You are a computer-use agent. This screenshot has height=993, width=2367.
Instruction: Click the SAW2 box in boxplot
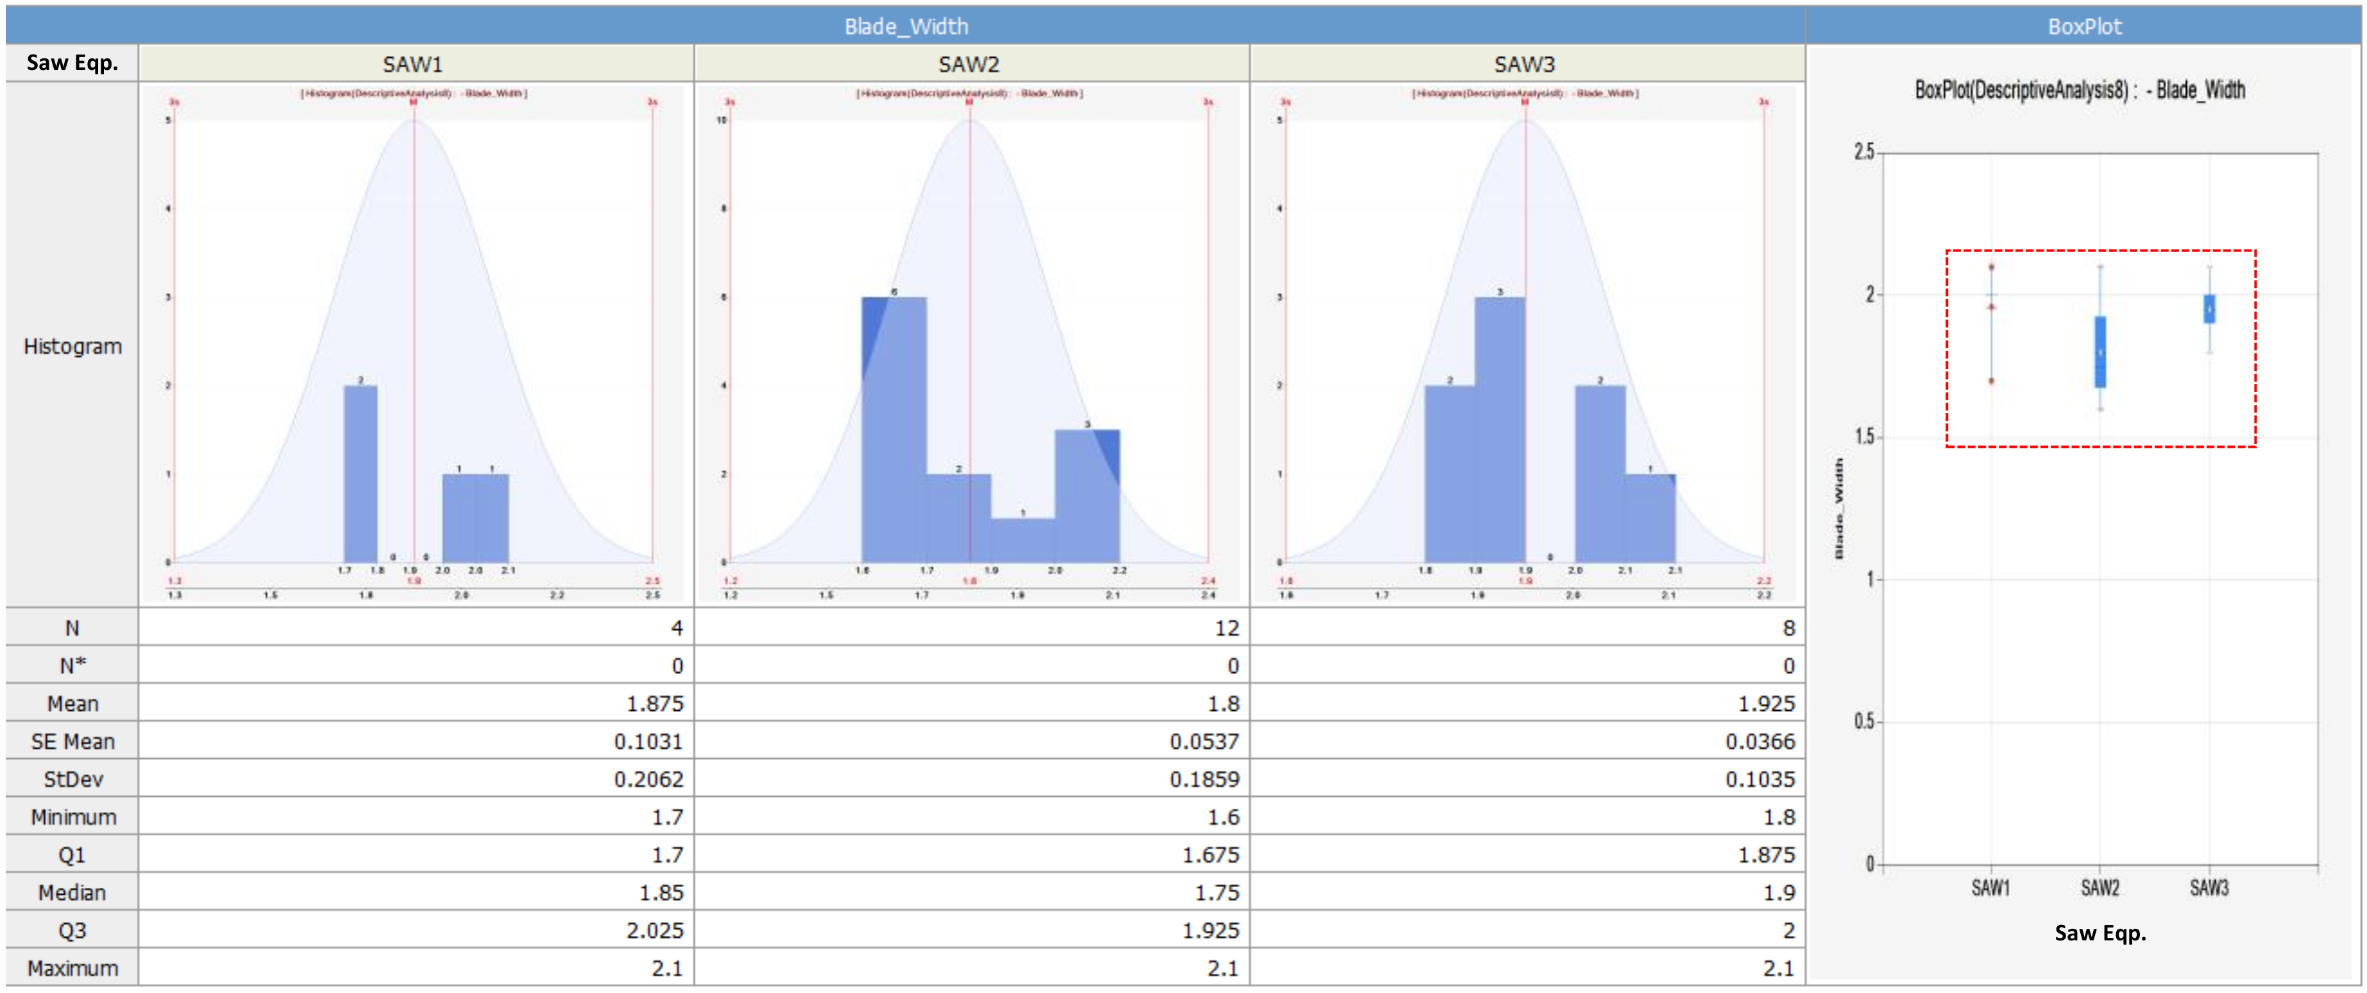coord(2100,352)
